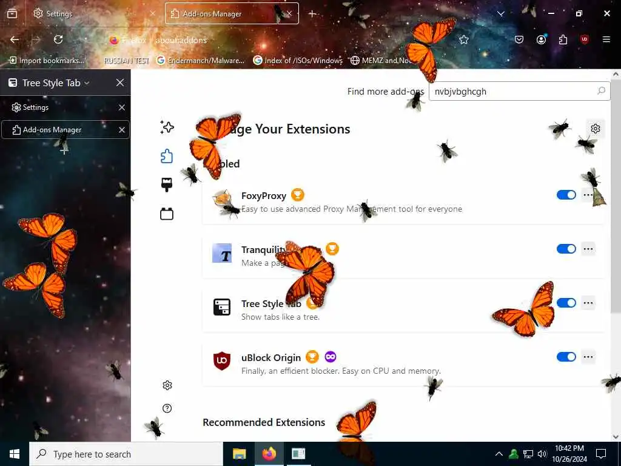Open the add-on tools gear menu
Screen dimensions: 621x466
coord(596,129)
